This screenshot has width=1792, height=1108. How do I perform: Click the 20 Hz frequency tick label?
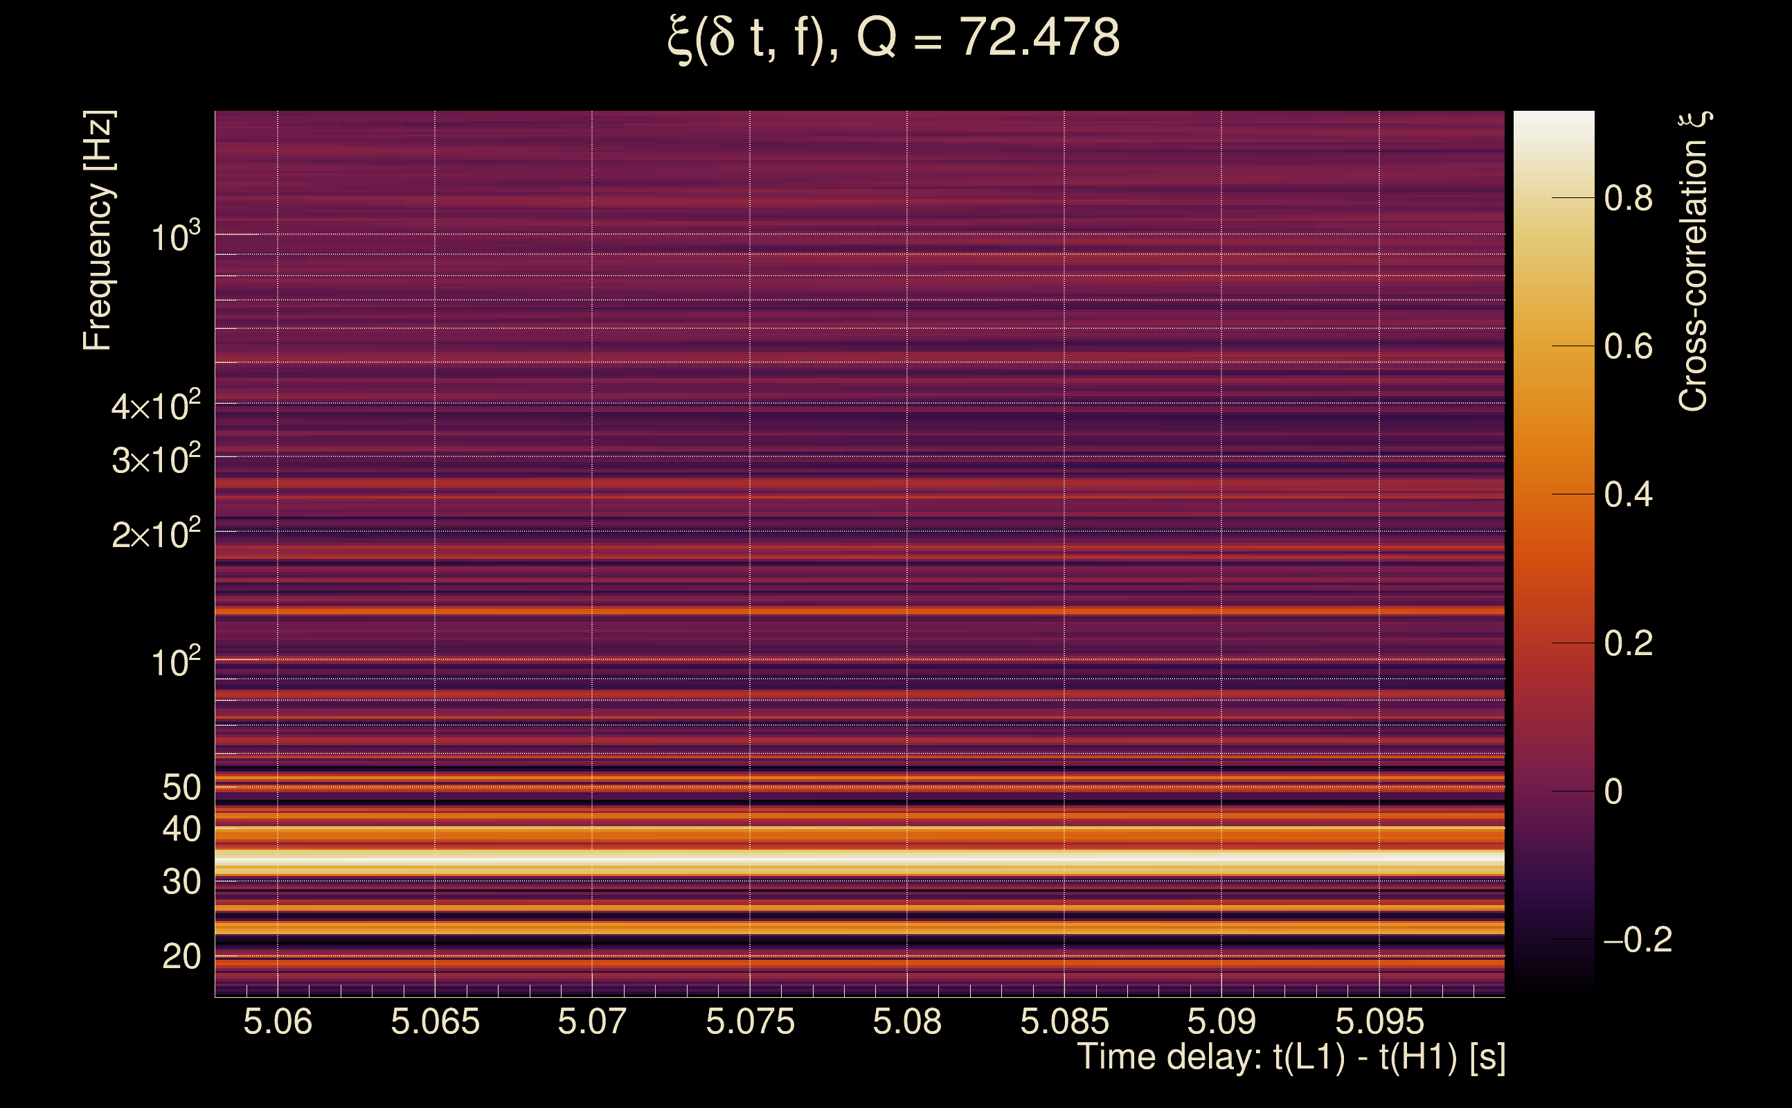click(181, 956)
